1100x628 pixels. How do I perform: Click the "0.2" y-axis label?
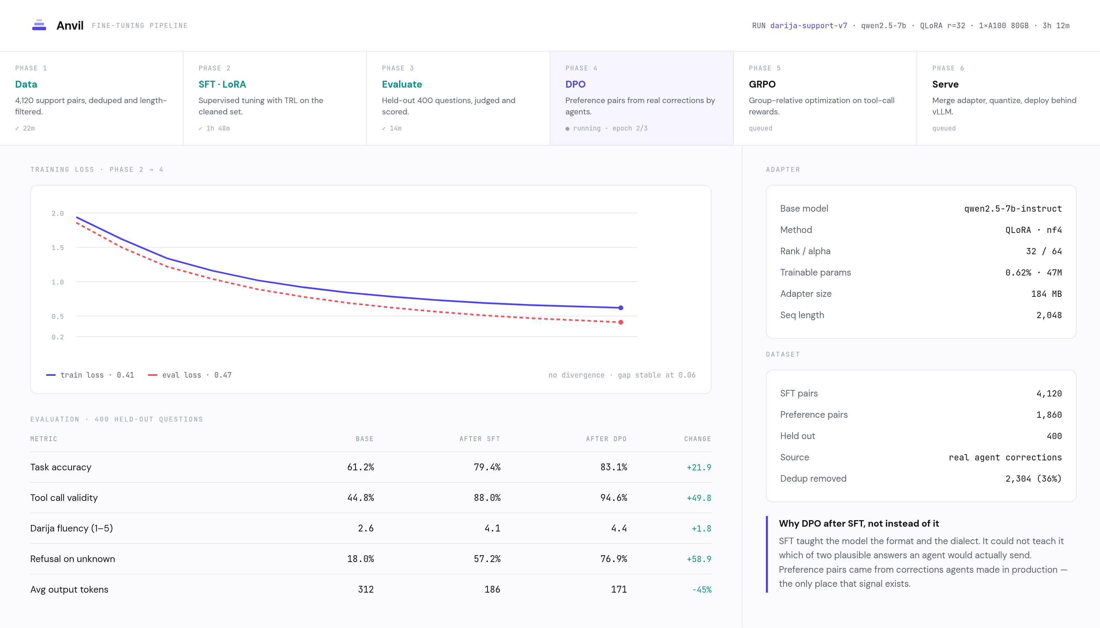pyautogui.click(x=57, y=337)
